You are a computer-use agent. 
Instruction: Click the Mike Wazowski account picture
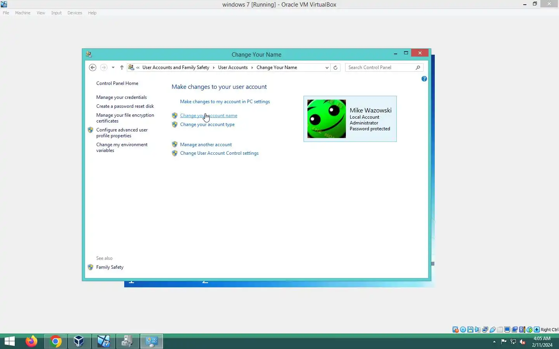coord(326,119)
